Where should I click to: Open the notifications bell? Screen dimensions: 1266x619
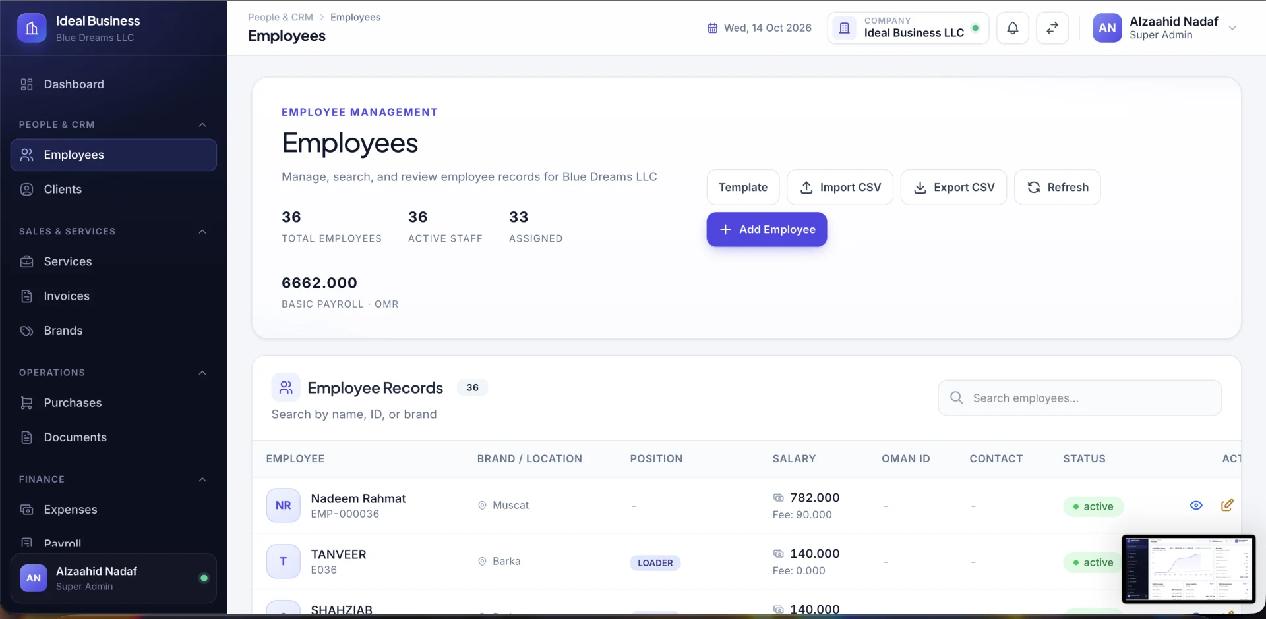(1013, 28)
